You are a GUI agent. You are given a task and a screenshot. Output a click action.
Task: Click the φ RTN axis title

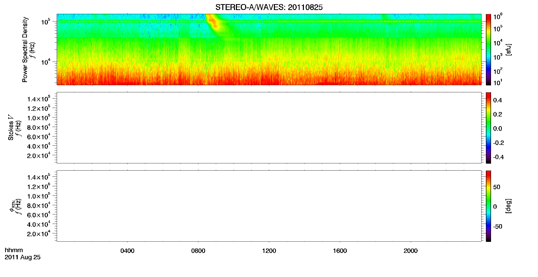(x=12, y=206)
